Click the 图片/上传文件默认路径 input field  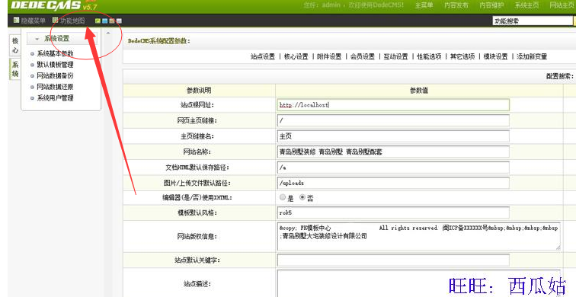[x=393, y=183]
